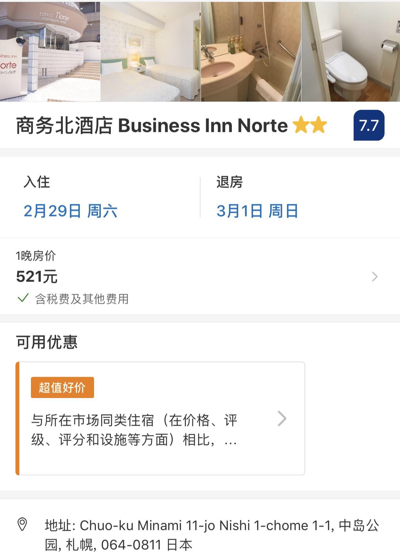This screenshot has width=400, height=558.
Task: Tap 含税费及其他费用 text
Action: point(82,299)
